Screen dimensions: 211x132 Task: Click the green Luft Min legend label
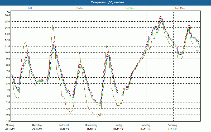pyautogui.click(x=130, y=8)
